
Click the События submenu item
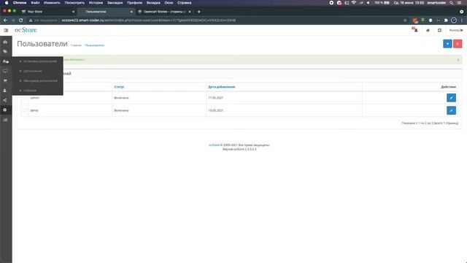[x=30, y=91]
